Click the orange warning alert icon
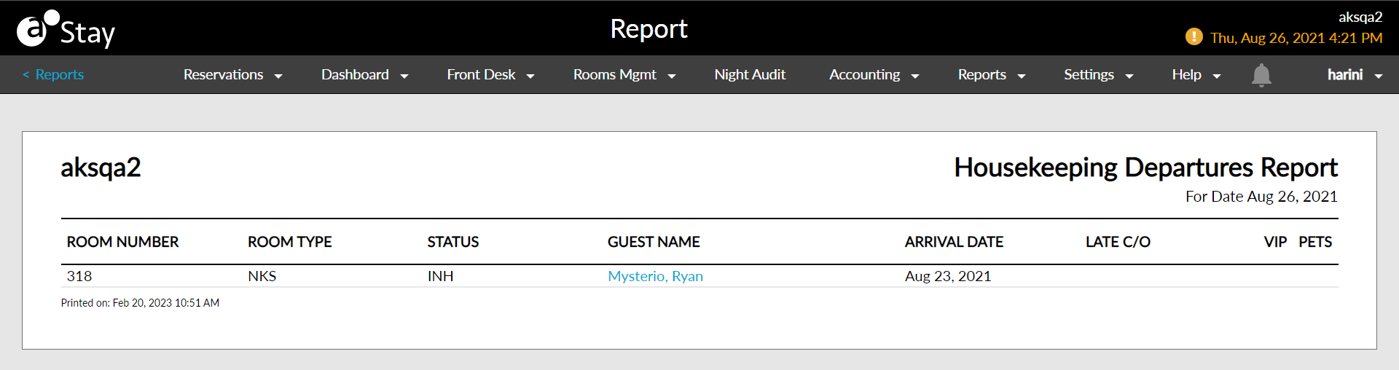 coord(1194,36)
